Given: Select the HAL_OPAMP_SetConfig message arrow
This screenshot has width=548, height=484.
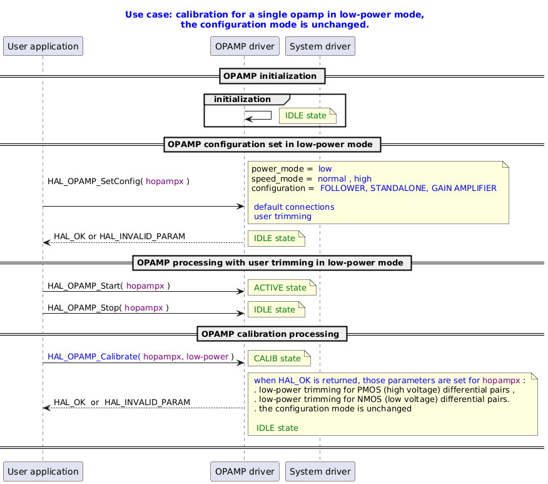Looking at the screenshot, I should tap(144, 205).
